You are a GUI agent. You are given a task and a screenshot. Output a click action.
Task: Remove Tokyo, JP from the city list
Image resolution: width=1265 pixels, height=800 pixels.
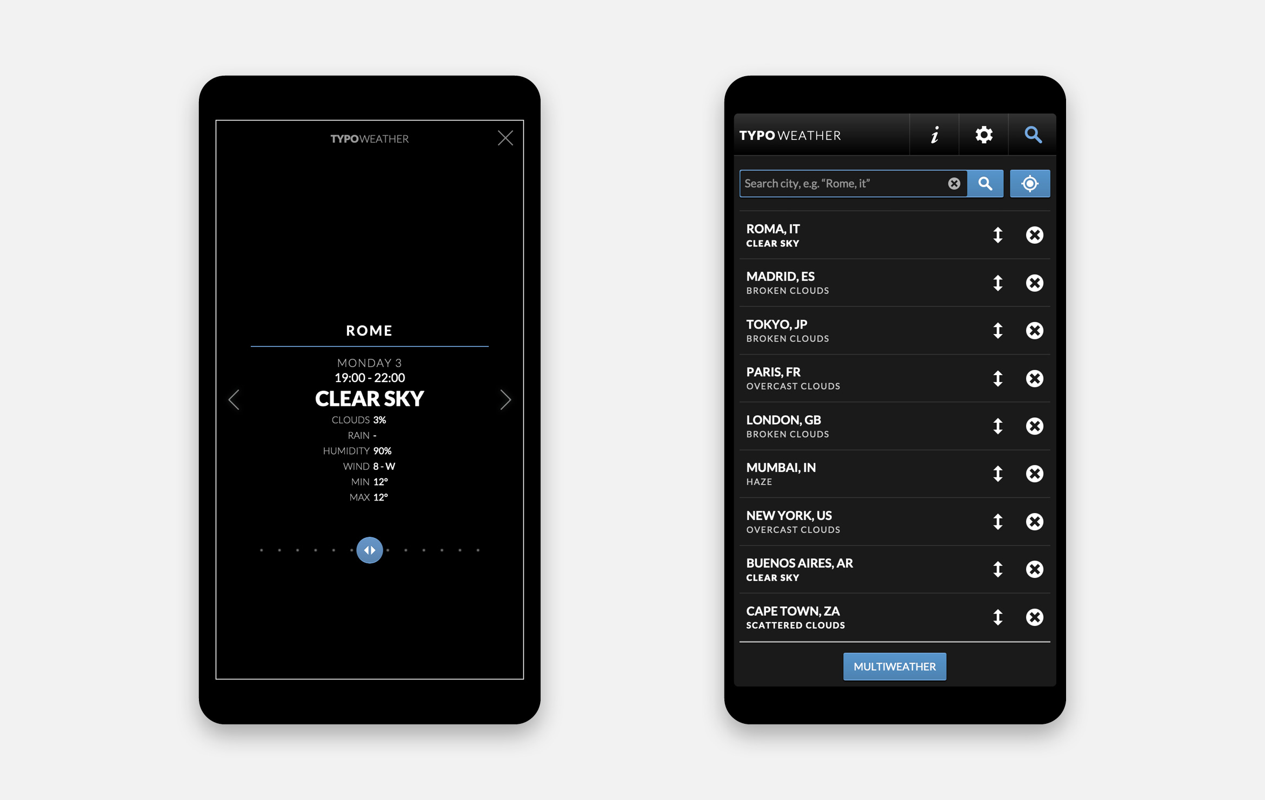tap(1035, 330)
